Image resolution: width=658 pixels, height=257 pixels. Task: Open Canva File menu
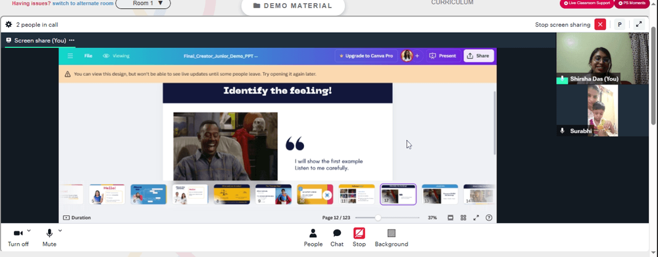pos(88,56)
